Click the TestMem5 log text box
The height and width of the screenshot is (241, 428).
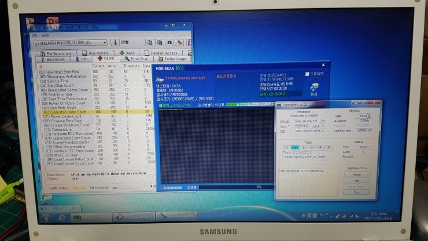click(x=307, y=182)
